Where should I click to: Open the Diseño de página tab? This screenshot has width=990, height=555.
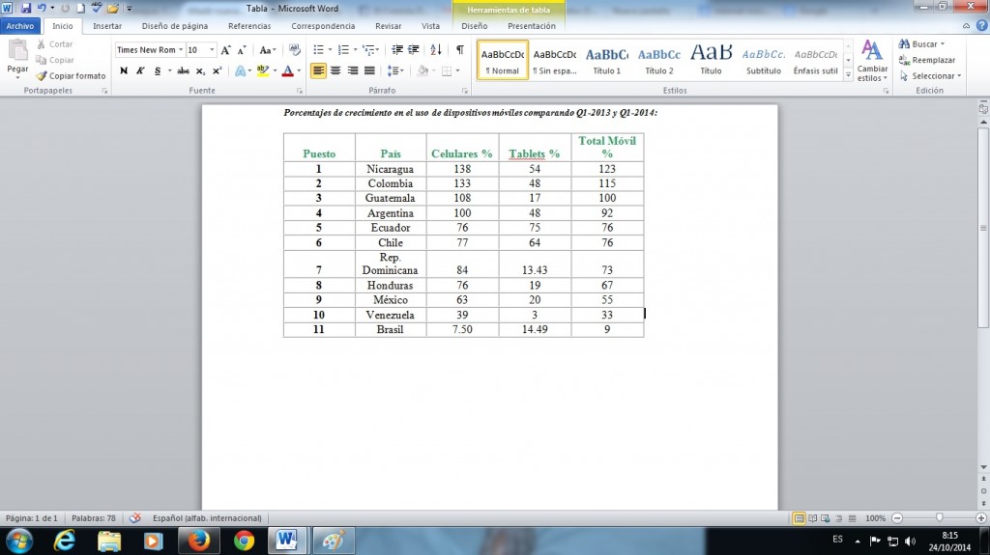[175, 26]
